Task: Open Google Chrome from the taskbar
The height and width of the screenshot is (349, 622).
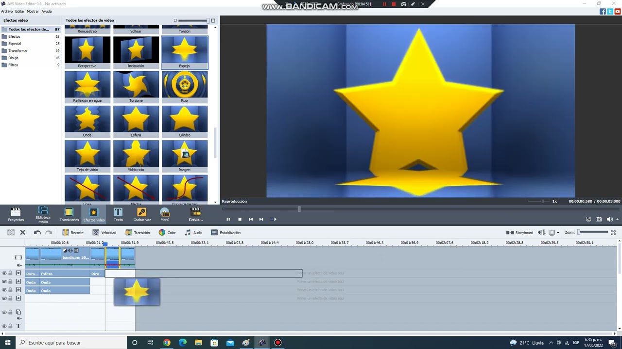Action: tap(167, 343)
